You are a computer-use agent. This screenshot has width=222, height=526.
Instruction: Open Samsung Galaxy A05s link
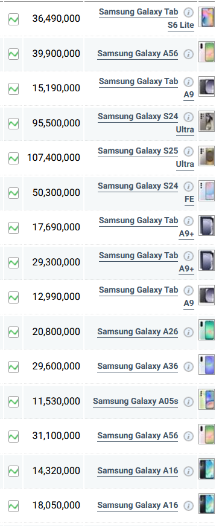tap(135, 401)
